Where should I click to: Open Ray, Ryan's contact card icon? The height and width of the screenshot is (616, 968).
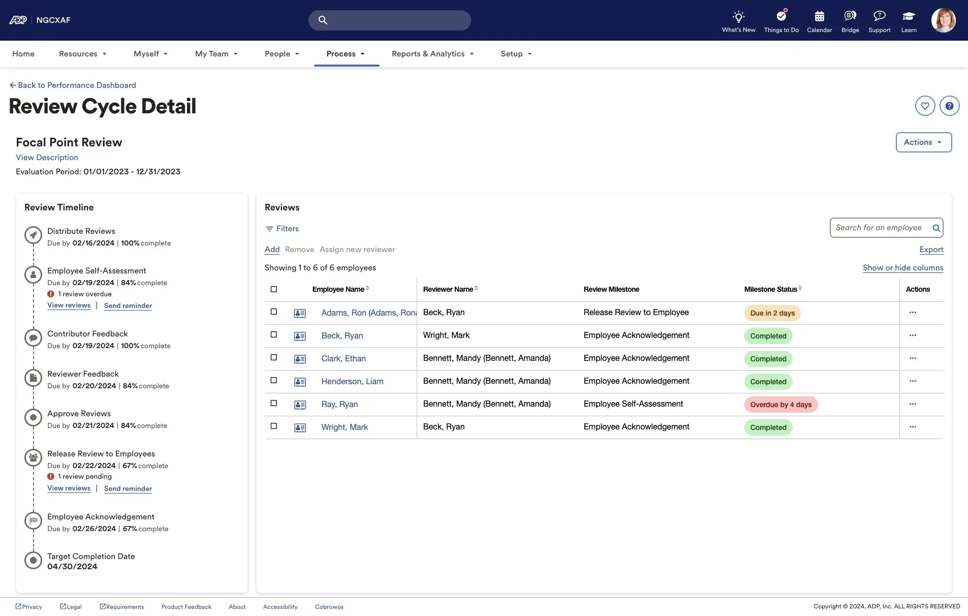[x=299, y=405]
